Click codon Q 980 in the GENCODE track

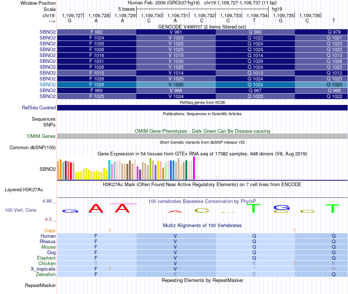coord(255,32)
